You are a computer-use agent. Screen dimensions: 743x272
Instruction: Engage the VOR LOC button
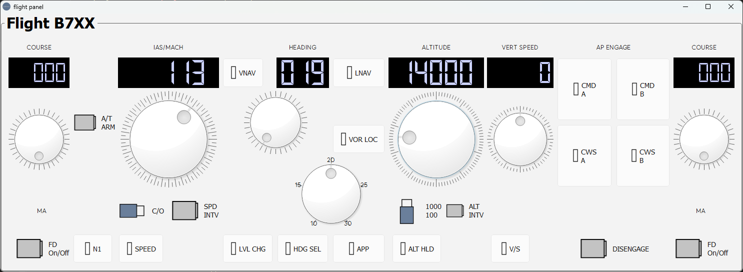[x=358, y=139]
